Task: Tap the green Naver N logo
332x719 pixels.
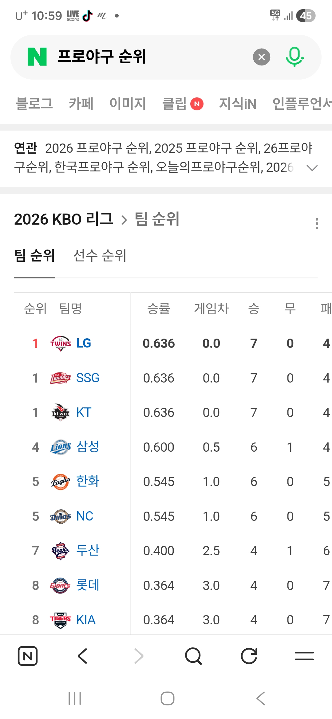Action: point(37,57)
